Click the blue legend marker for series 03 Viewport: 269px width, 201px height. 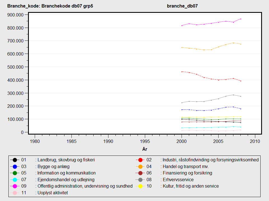pos(15,166)
